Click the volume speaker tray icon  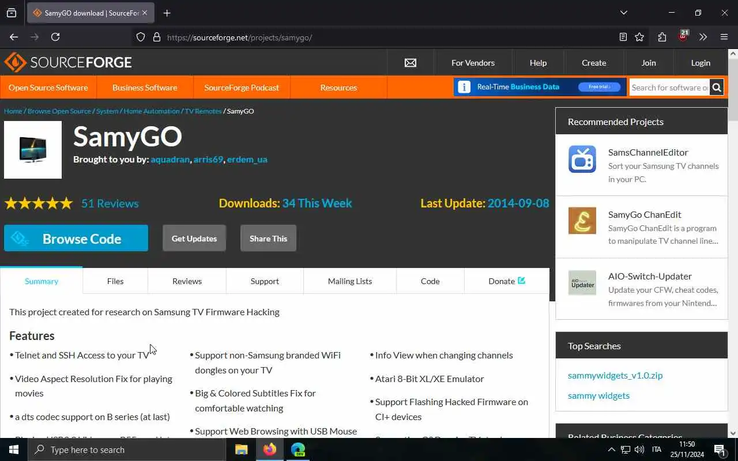(x=639, y=449)
